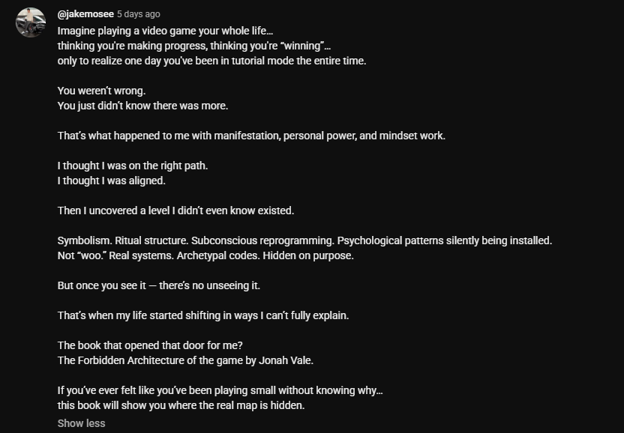The height and width of the screenshot is (433, 624).
Task: Open the "5 days ago" timestamp link
Action: (139, 14)
